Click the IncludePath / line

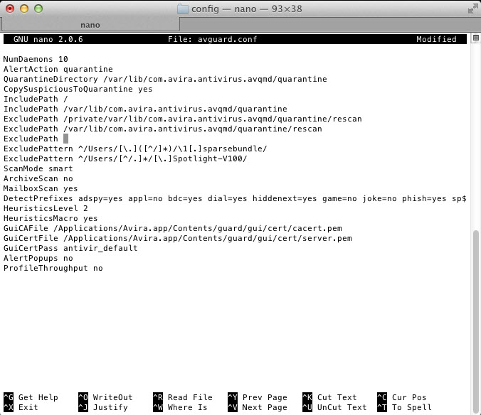[x=36, y=99]
